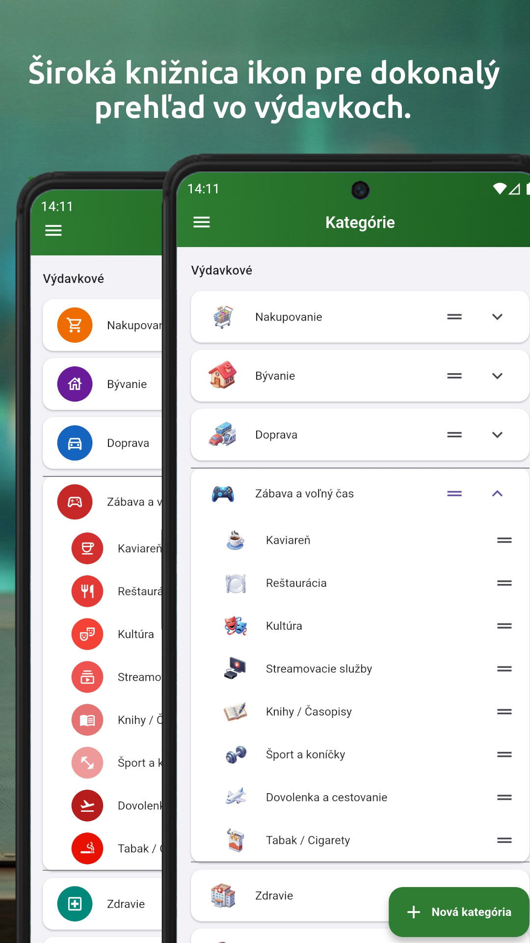Screen dimensions: 530x943
Task: Select the Šport a koníčky subcategory
Action: click(x=305, y=754)
